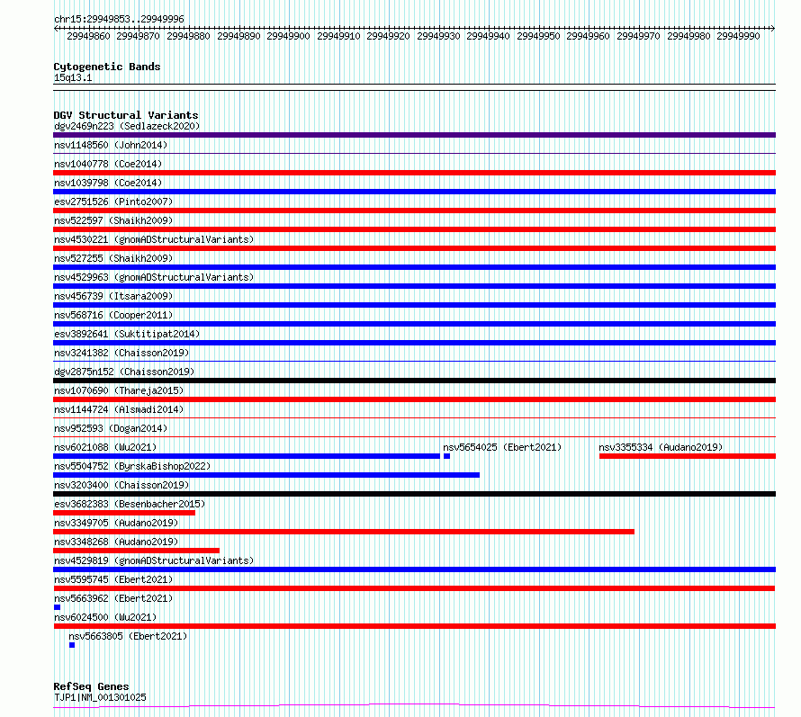Click the esv3682383 (Besenbacher2015) label
The width and height of the screenshot is (801, 717).
(130, 504)
